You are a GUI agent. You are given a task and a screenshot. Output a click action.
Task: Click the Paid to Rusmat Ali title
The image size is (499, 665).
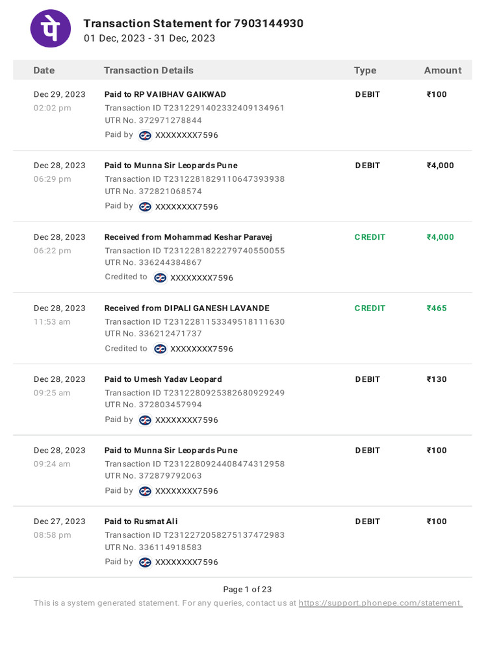(141, 521)
